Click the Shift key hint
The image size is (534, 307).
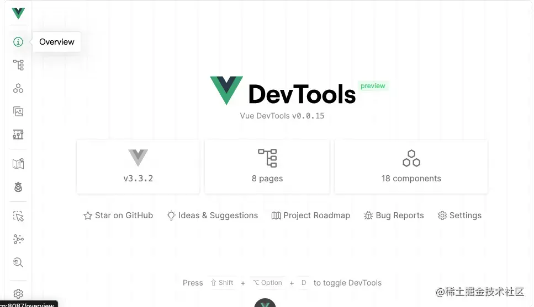(222, 283)
